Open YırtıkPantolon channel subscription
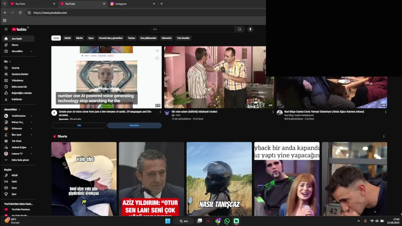Image resolution: width=402 pixels, height=226 pixels. [18, 116]
